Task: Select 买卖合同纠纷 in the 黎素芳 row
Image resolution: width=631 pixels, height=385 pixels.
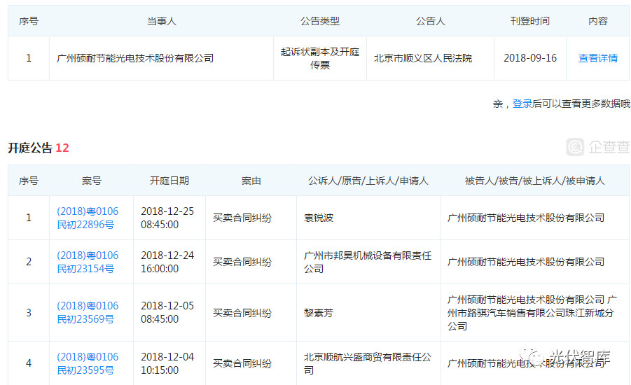Action: pos(242,313)
